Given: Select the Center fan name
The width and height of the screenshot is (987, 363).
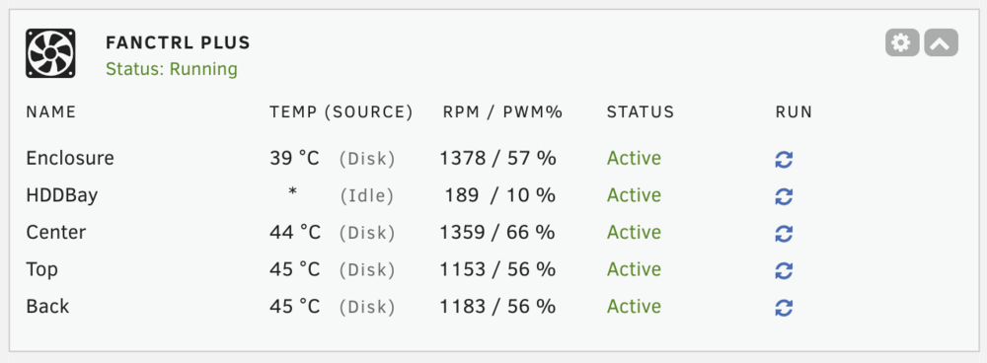Looking at the screenshot, I should [x=56, y=232].
